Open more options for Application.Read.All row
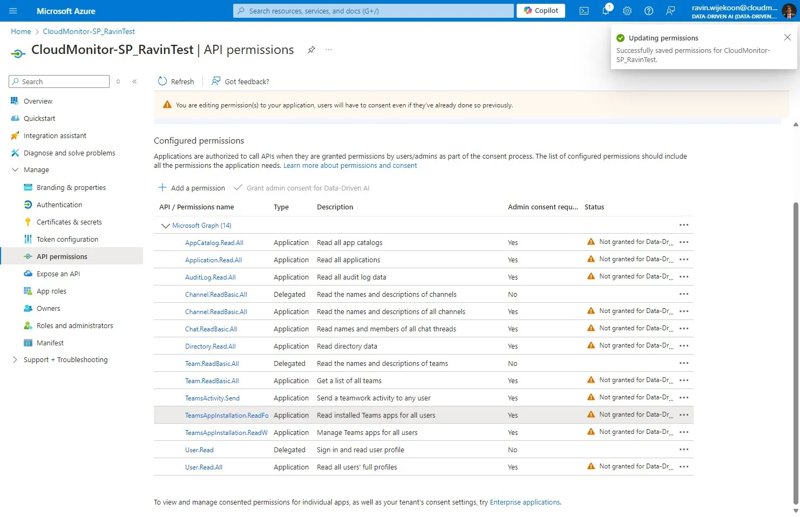This screenshot has width=800, height=517. (x=684, y=260)
